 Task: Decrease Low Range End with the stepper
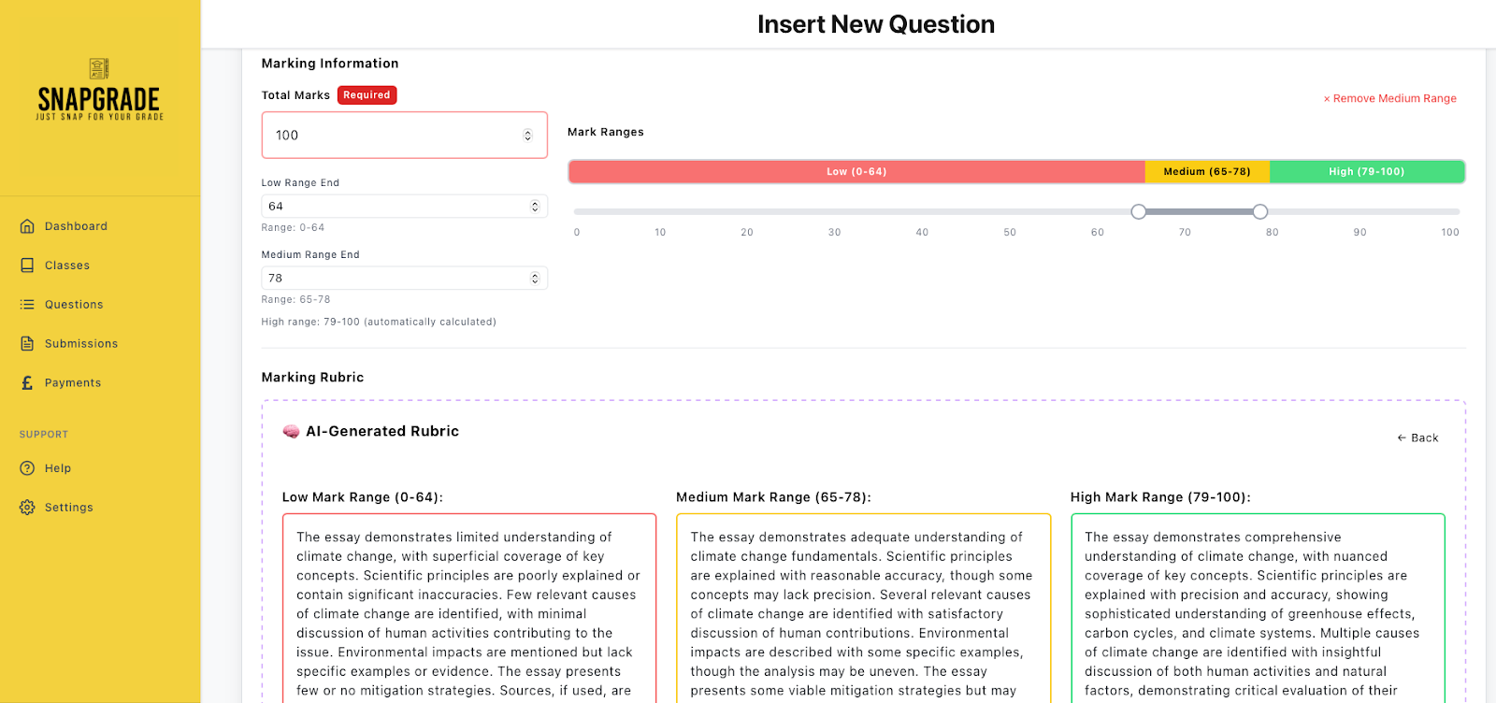click(x=534, y=209)
